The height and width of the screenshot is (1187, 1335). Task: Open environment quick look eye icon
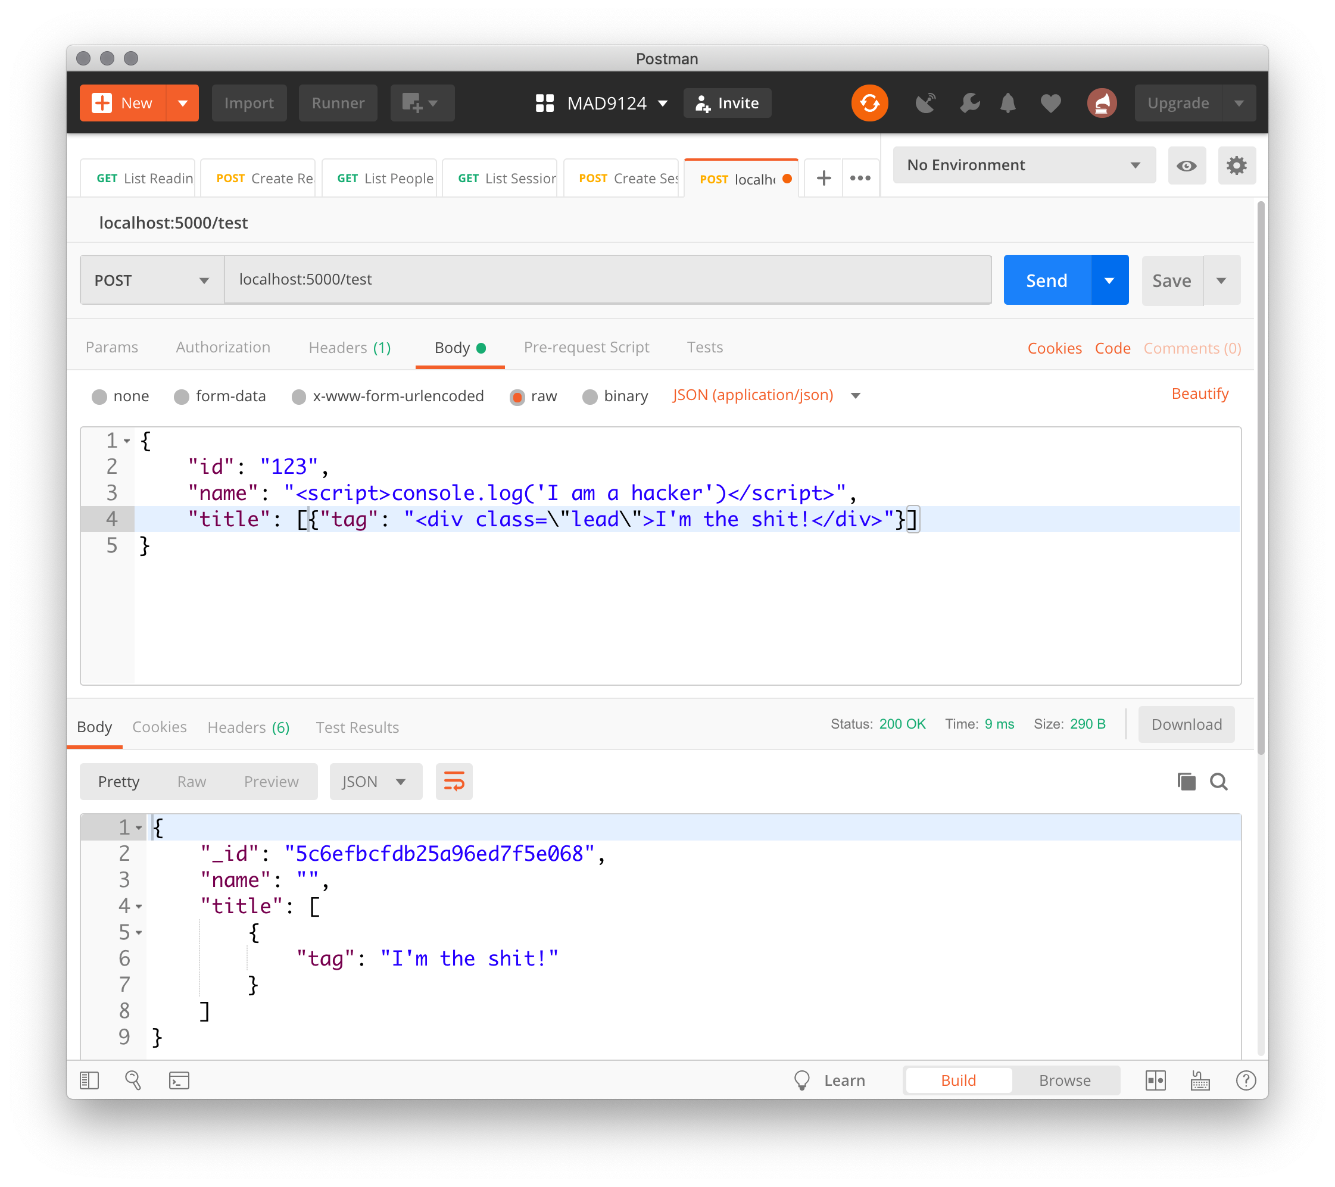point(1186,166)
